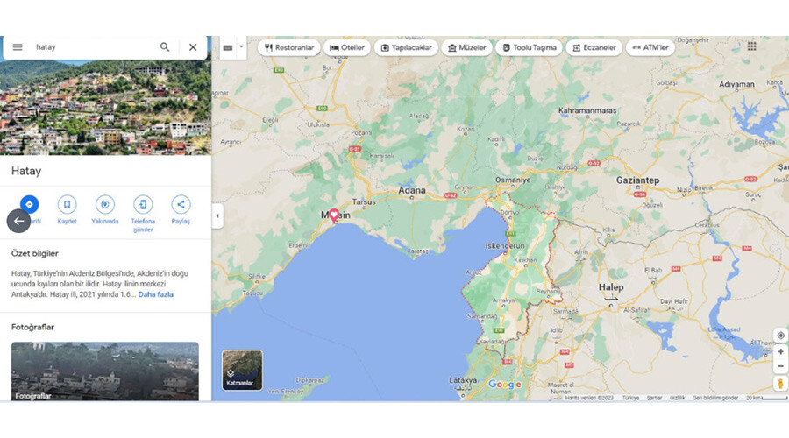Image resolution: width=789 pixels, height=438 pixels.
Task: Share the place with Paylaş icon
Action: (x=181, y=205)
